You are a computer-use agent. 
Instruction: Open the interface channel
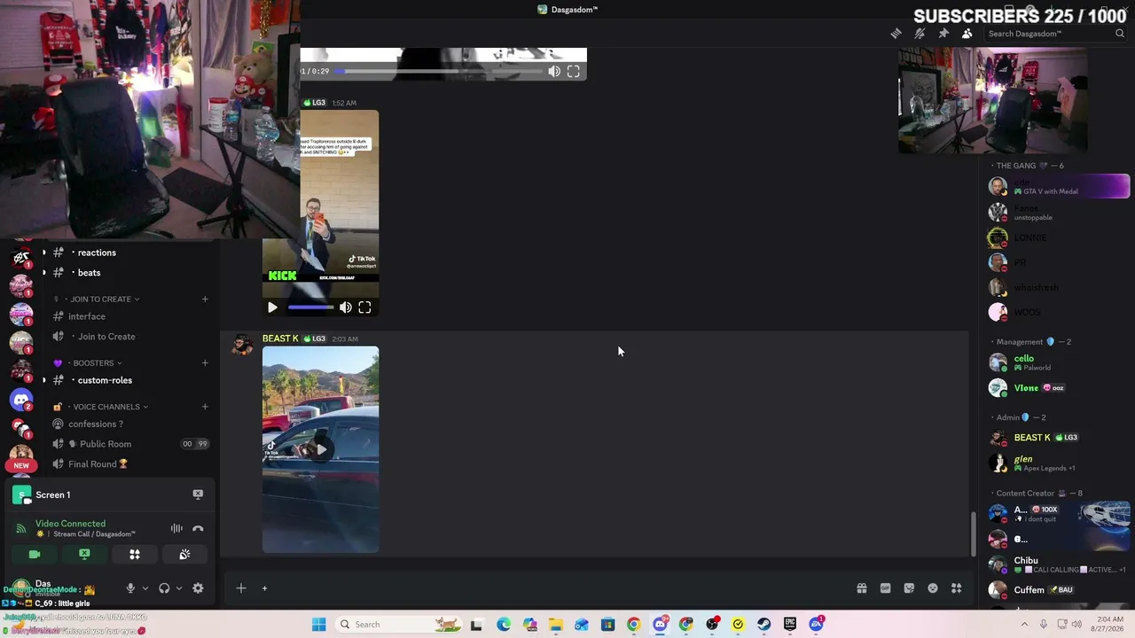coord(129,316)
